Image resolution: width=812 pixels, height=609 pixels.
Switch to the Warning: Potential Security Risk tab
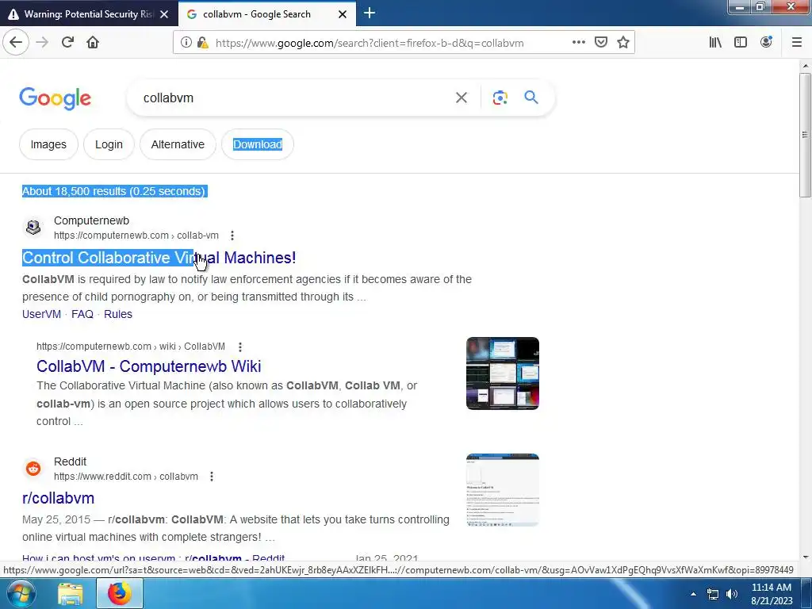point(88,14)
